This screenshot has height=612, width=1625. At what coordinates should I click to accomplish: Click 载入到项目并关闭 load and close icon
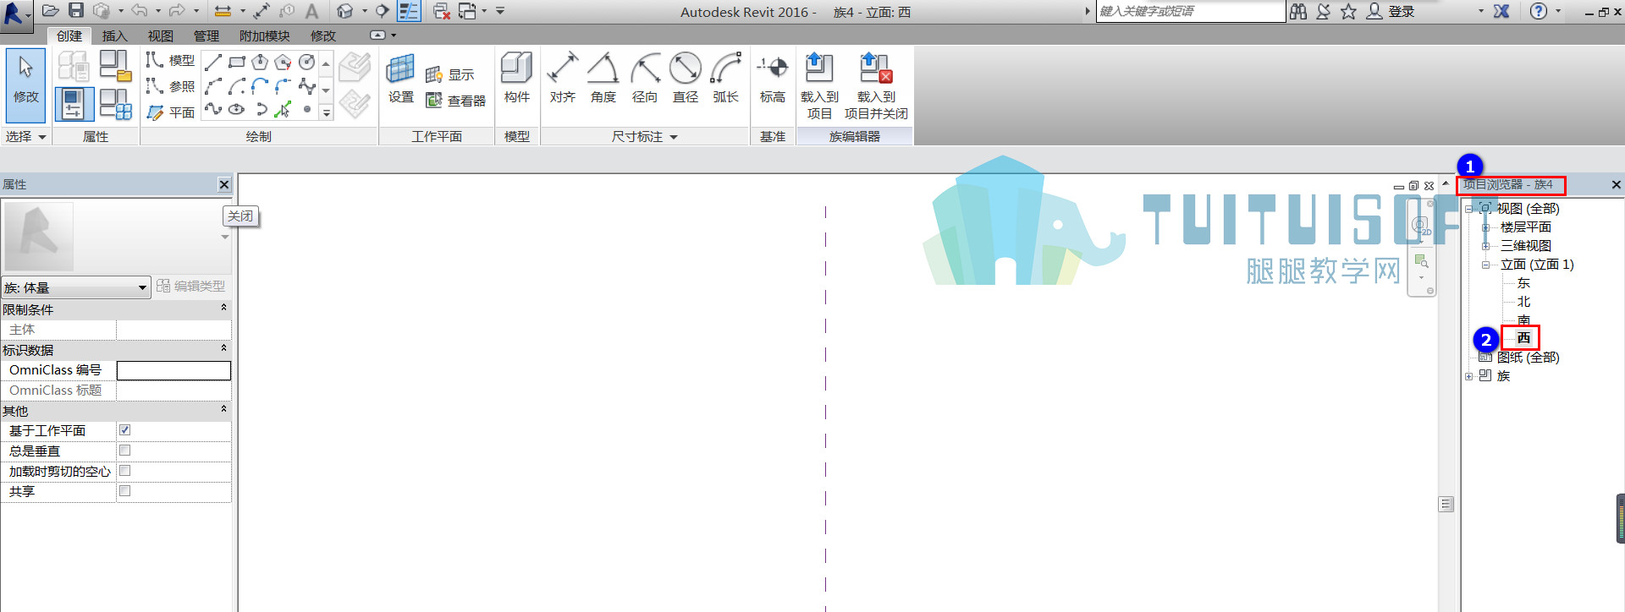coord(876,85)
